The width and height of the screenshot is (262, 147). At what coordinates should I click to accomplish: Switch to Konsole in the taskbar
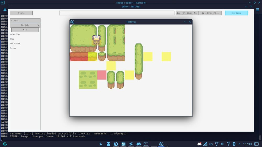[146, 144]
